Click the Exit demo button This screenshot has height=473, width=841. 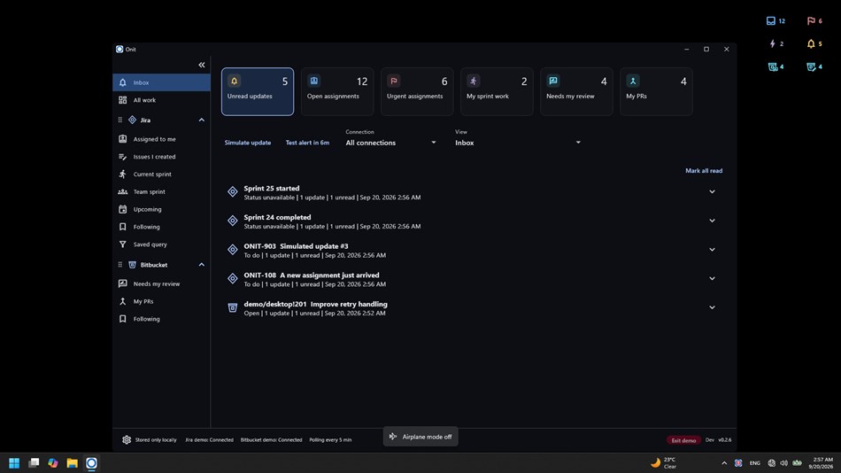click(x=683, y=440)
